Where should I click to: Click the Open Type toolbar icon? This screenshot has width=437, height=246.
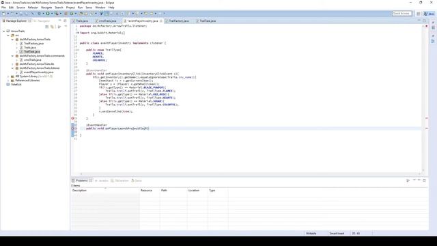click(81, 14)
